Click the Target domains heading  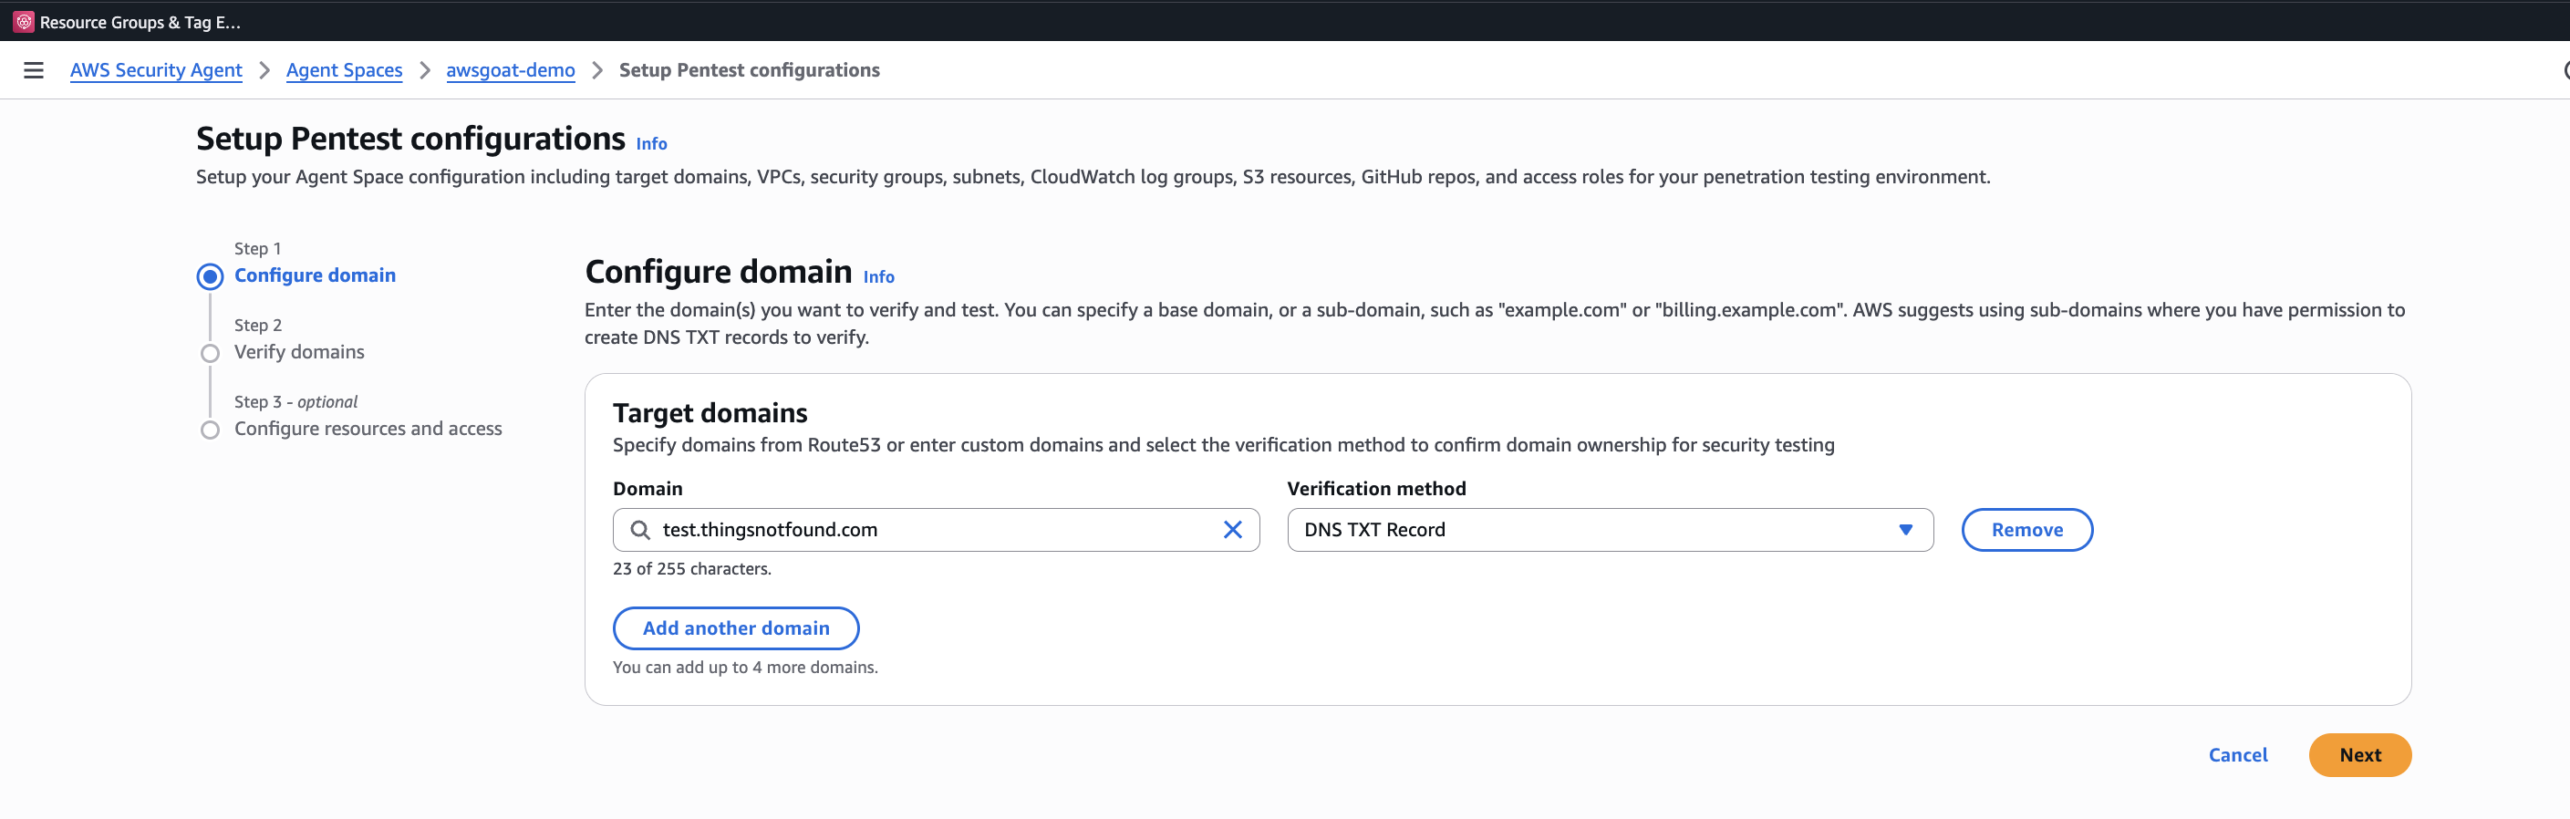pyautogui.click(x=710, y=413)
